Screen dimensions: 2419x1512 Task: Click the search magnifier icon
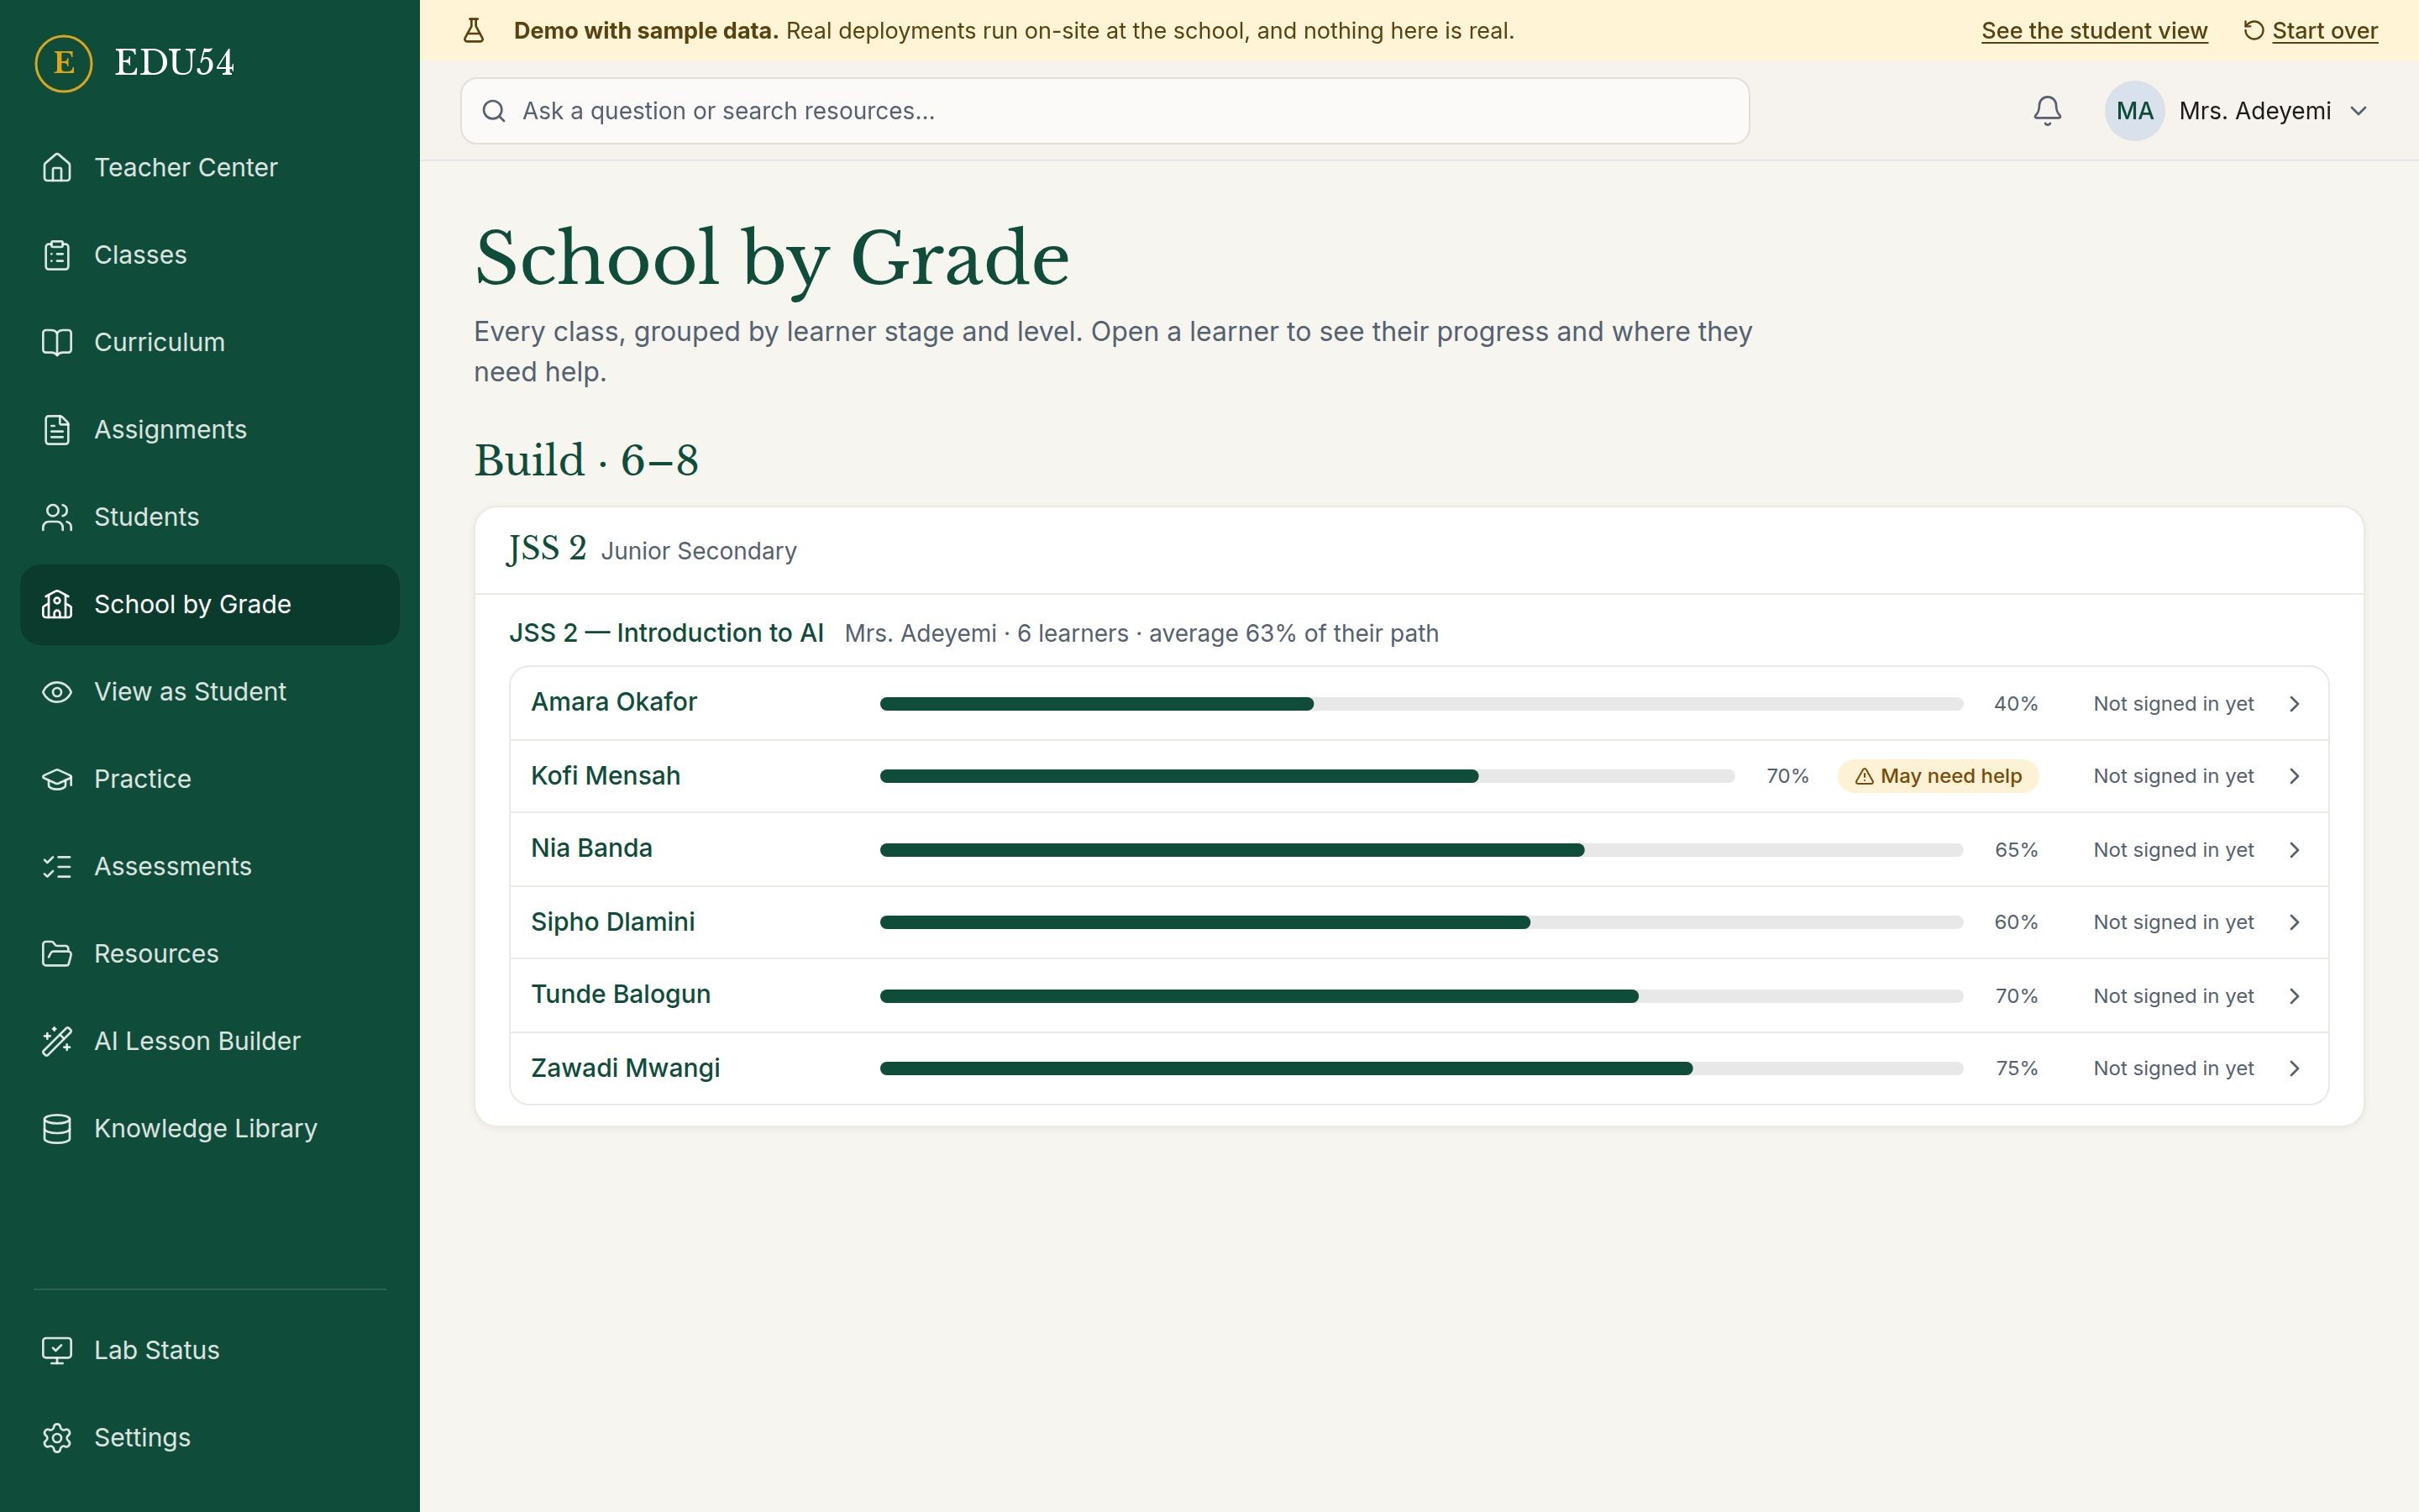tap(494, 111)
